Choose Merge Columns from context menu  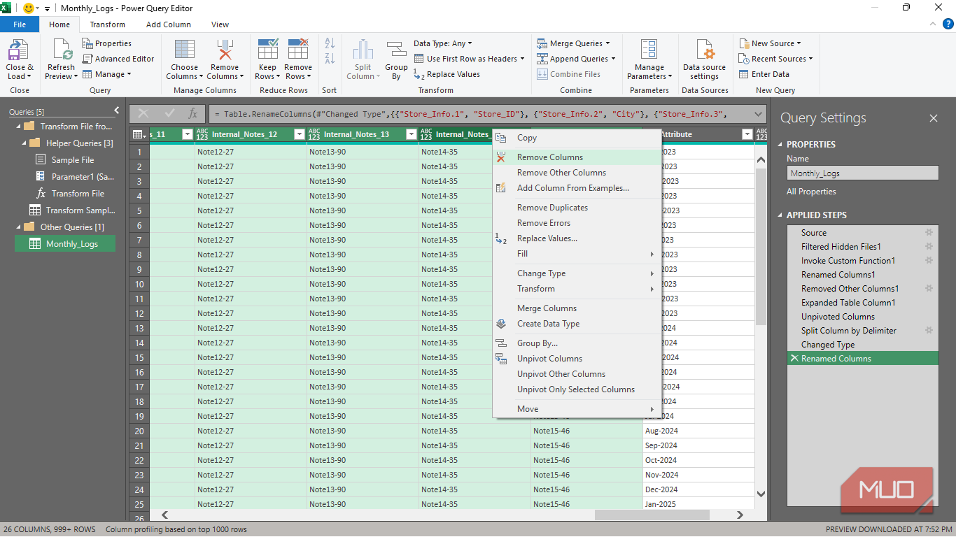(577, 308)
